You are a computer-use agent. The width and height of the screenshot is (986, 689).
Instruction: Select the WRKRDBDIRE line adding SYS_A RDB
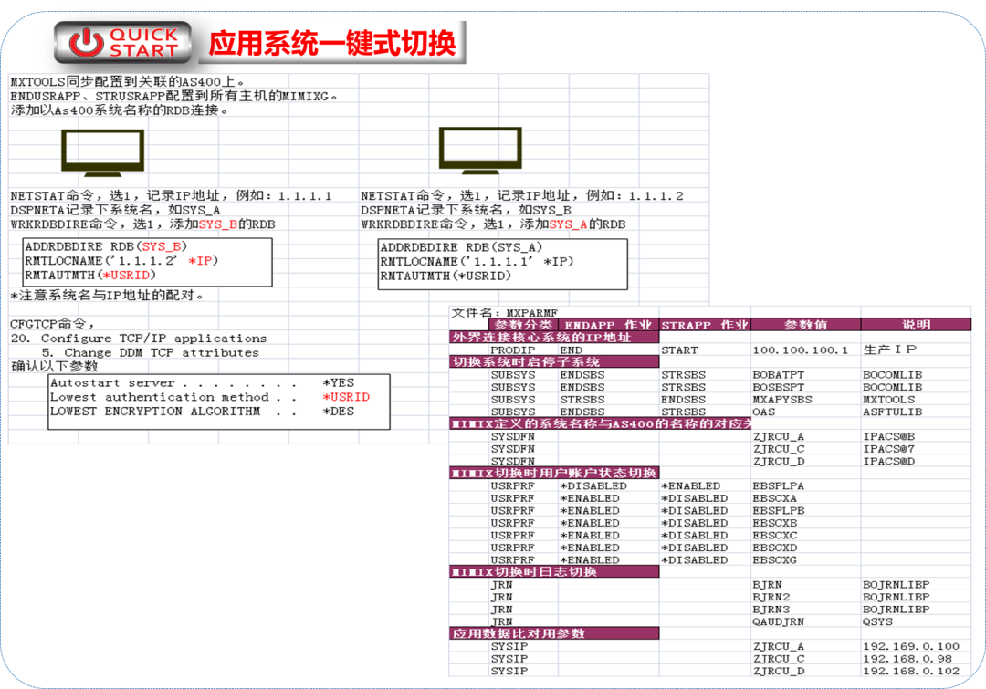[493, 224]
